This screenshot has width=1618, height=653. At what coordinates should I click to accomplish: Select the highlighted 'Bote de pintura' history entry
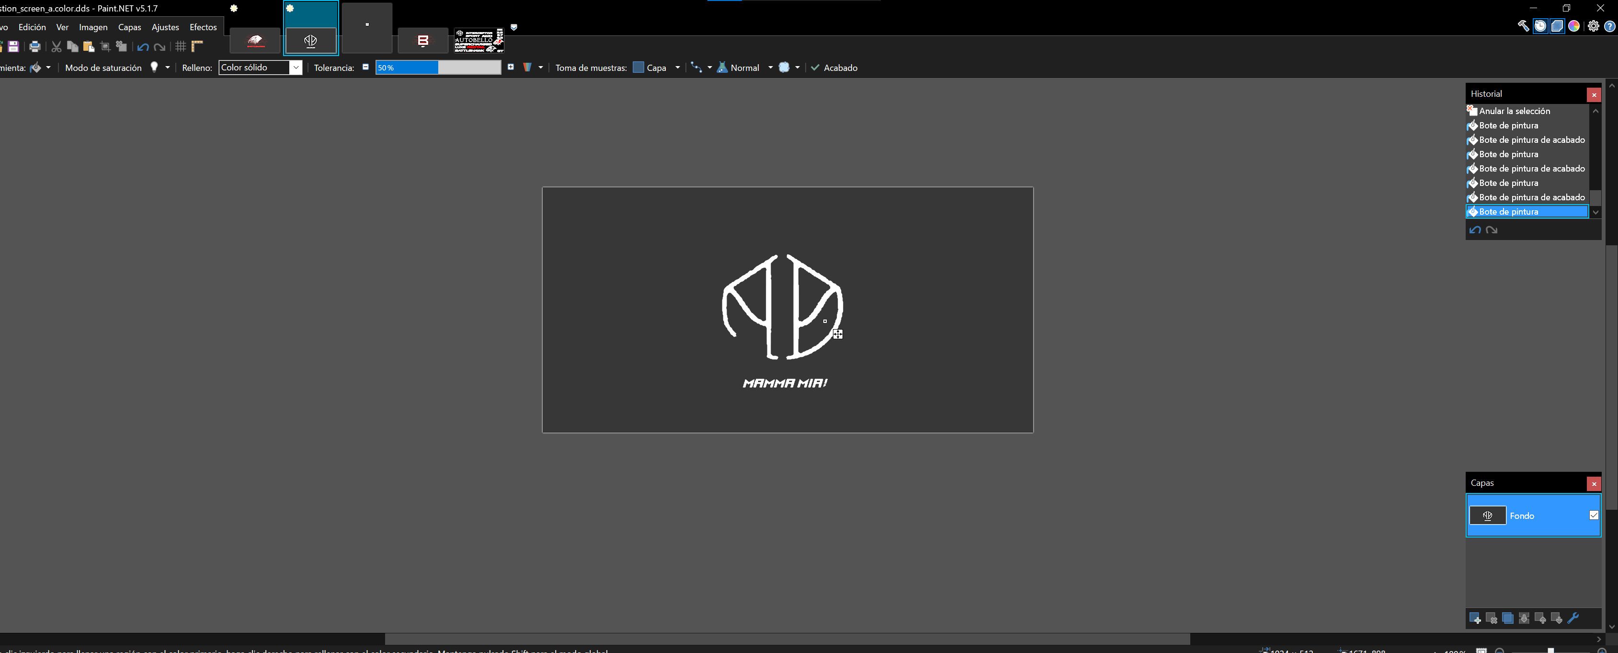point(1527,212)
